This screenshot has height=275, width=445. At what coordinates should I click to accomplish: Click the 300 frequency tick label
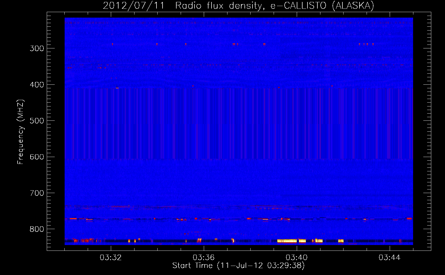coord(37,48)
